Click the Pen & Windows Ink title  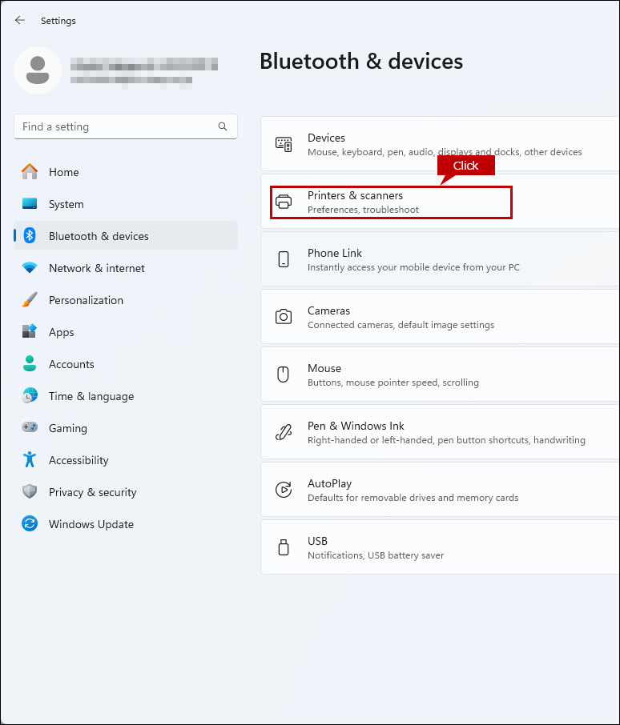pos(356,426)
